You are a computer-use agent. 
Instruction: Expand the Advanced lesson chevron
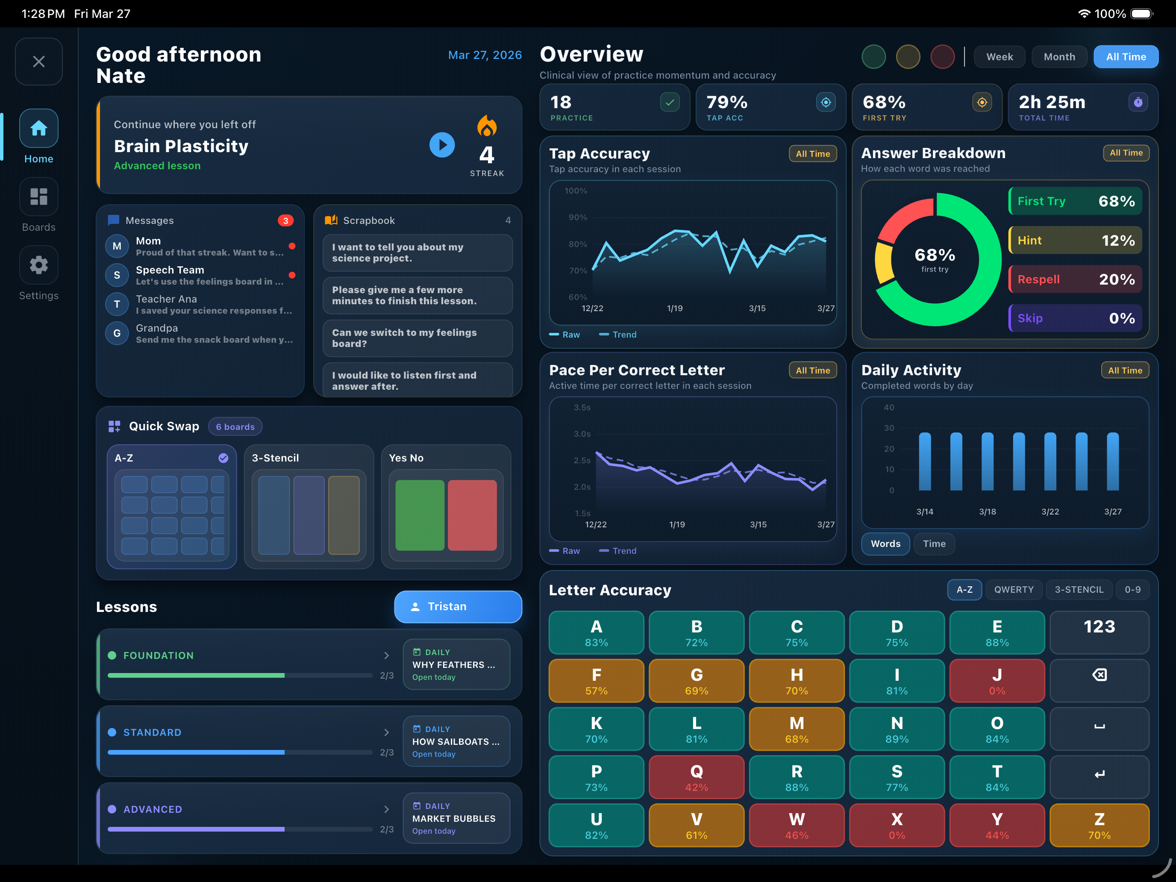[386, 809]
